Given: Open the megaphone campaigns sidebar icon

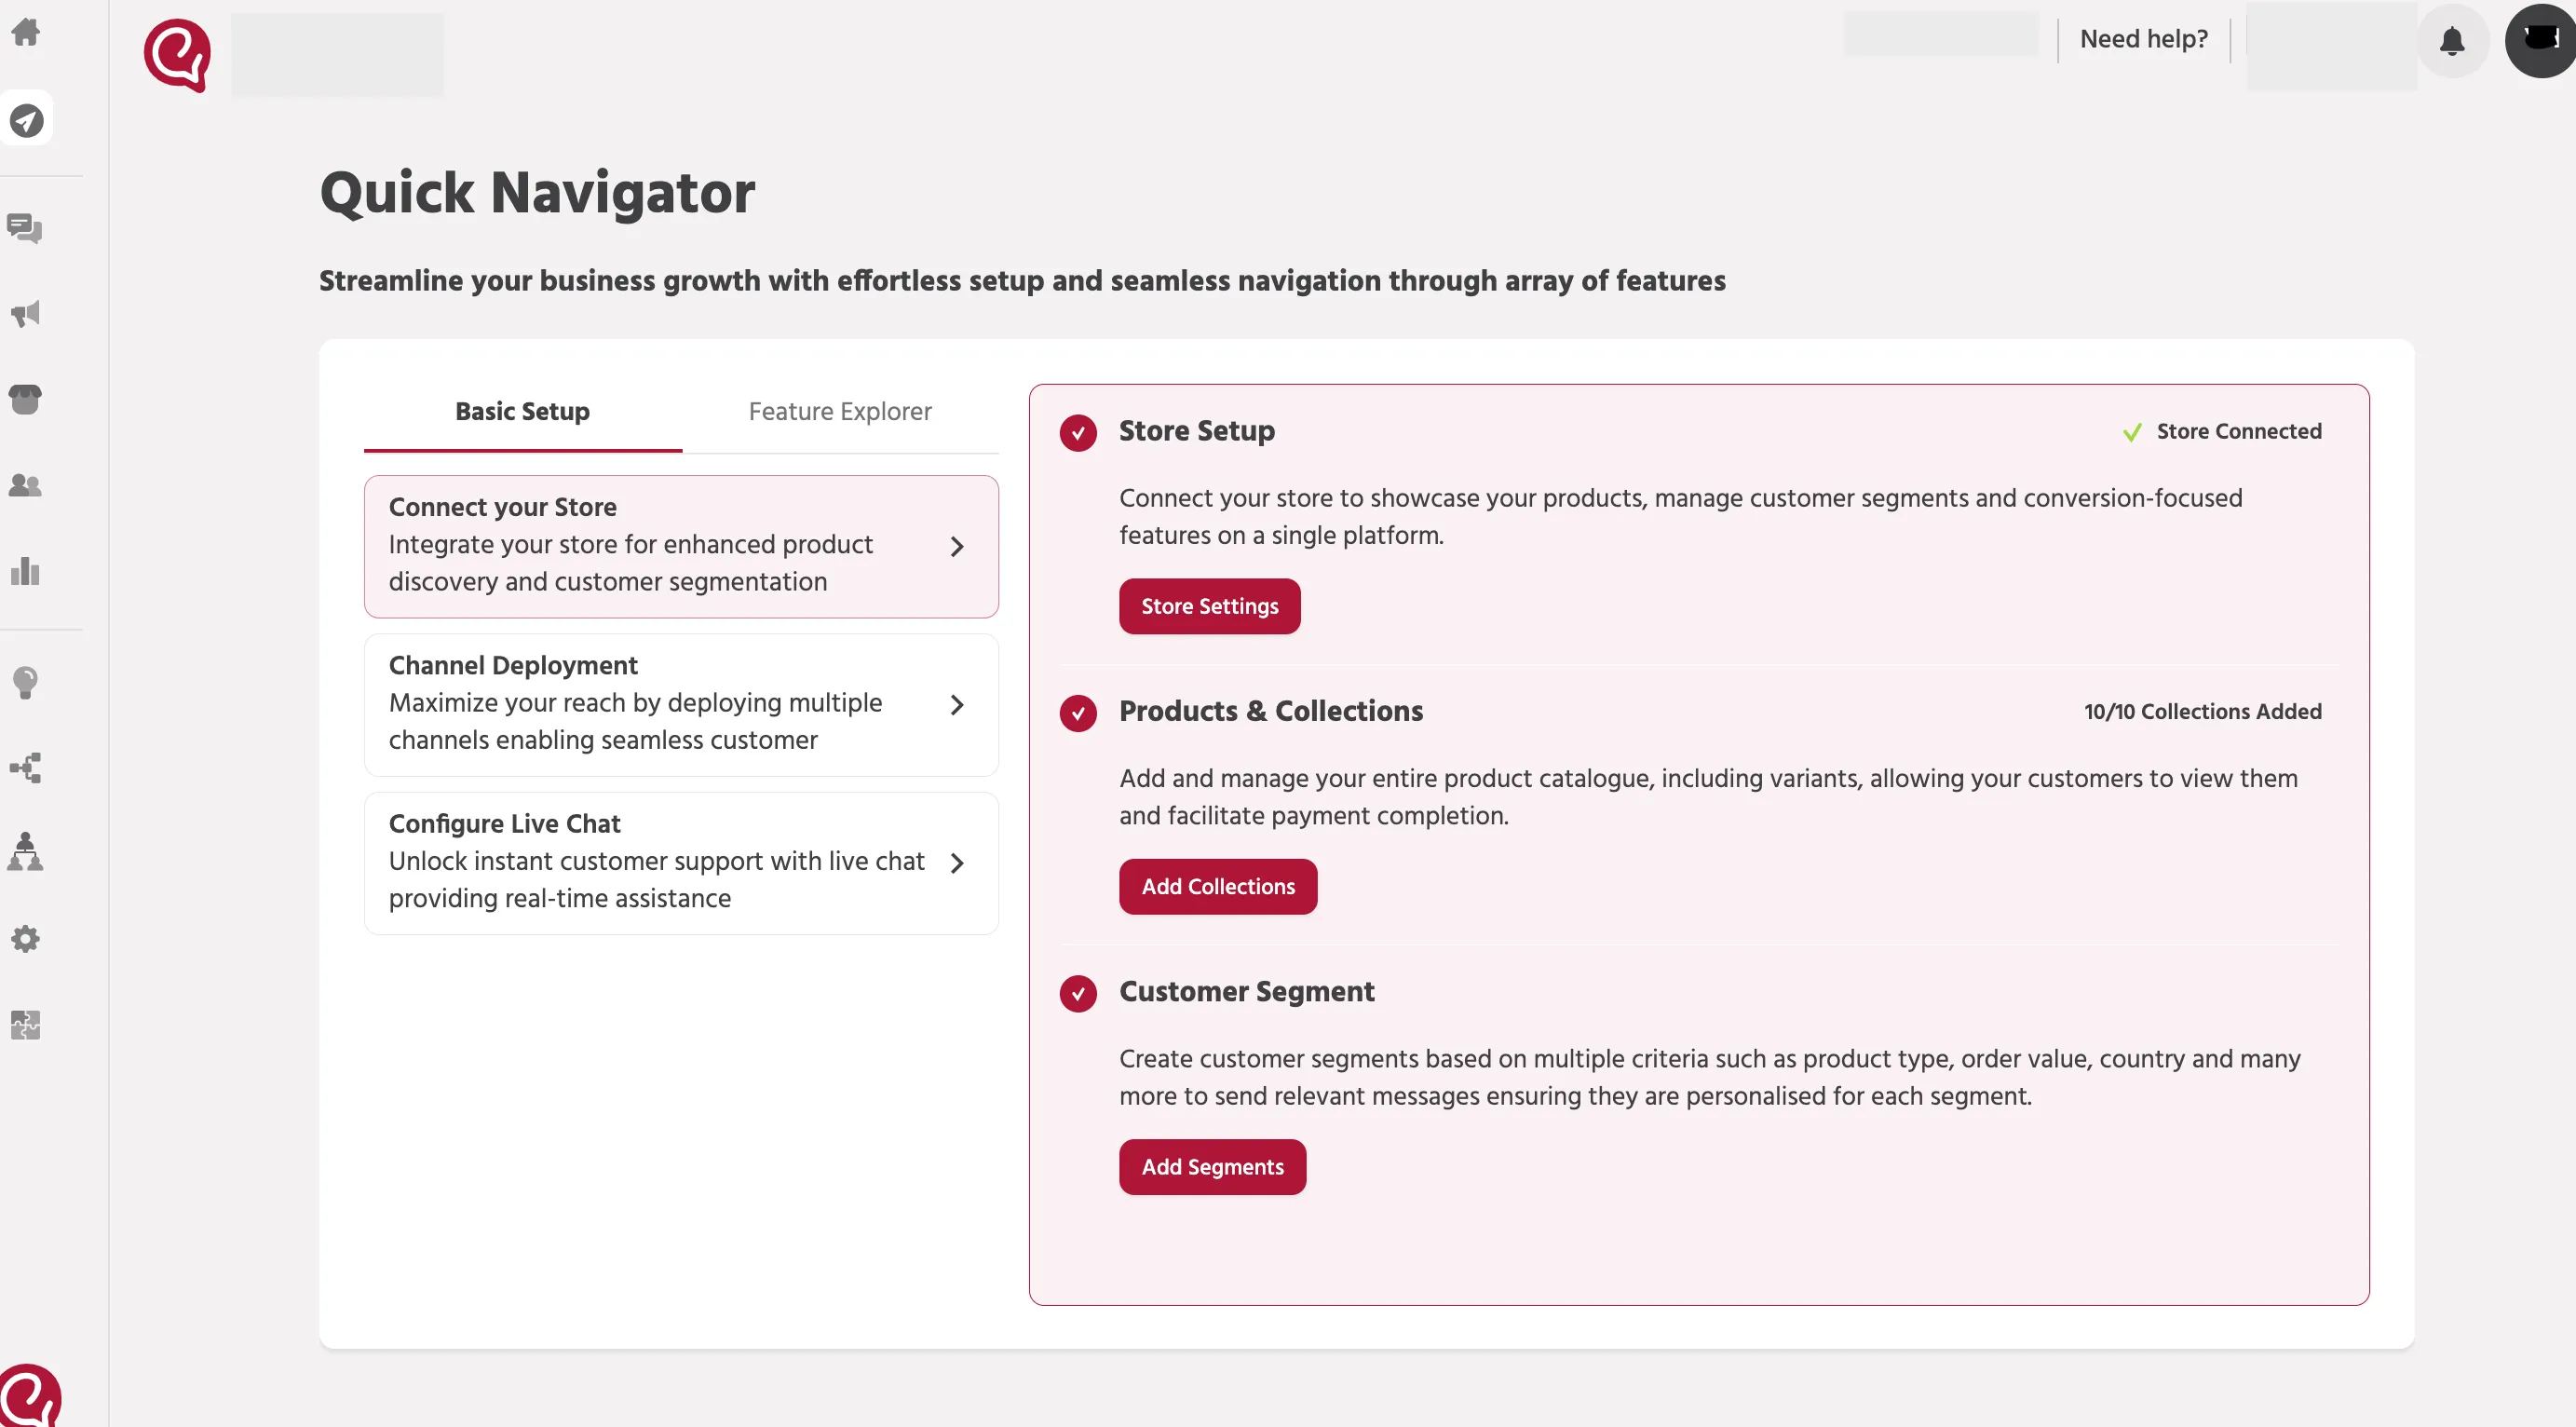Looking at the screenshot, I should click(x=25, y=314).
